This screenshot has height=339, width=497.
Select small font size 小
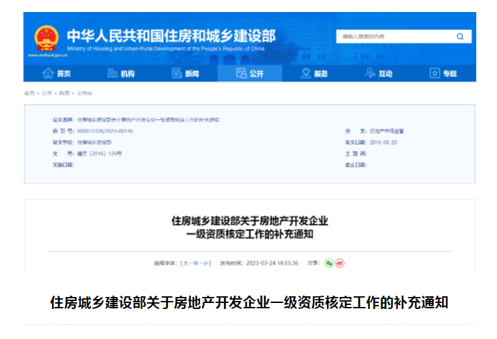click(206, 263)
